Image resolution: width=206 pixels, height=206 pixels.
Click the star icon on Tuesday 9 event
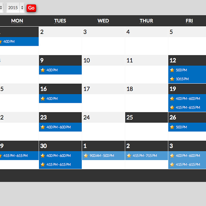43,70
